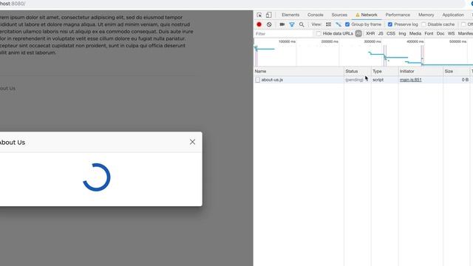Filter requests by CSS type
Image resolution: width=473 pixels, height=266 pixels.
(x=391, y=33)
